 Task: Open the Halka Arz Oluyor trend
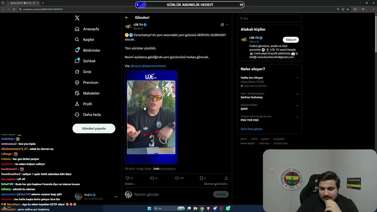click(x=252, y=78)
